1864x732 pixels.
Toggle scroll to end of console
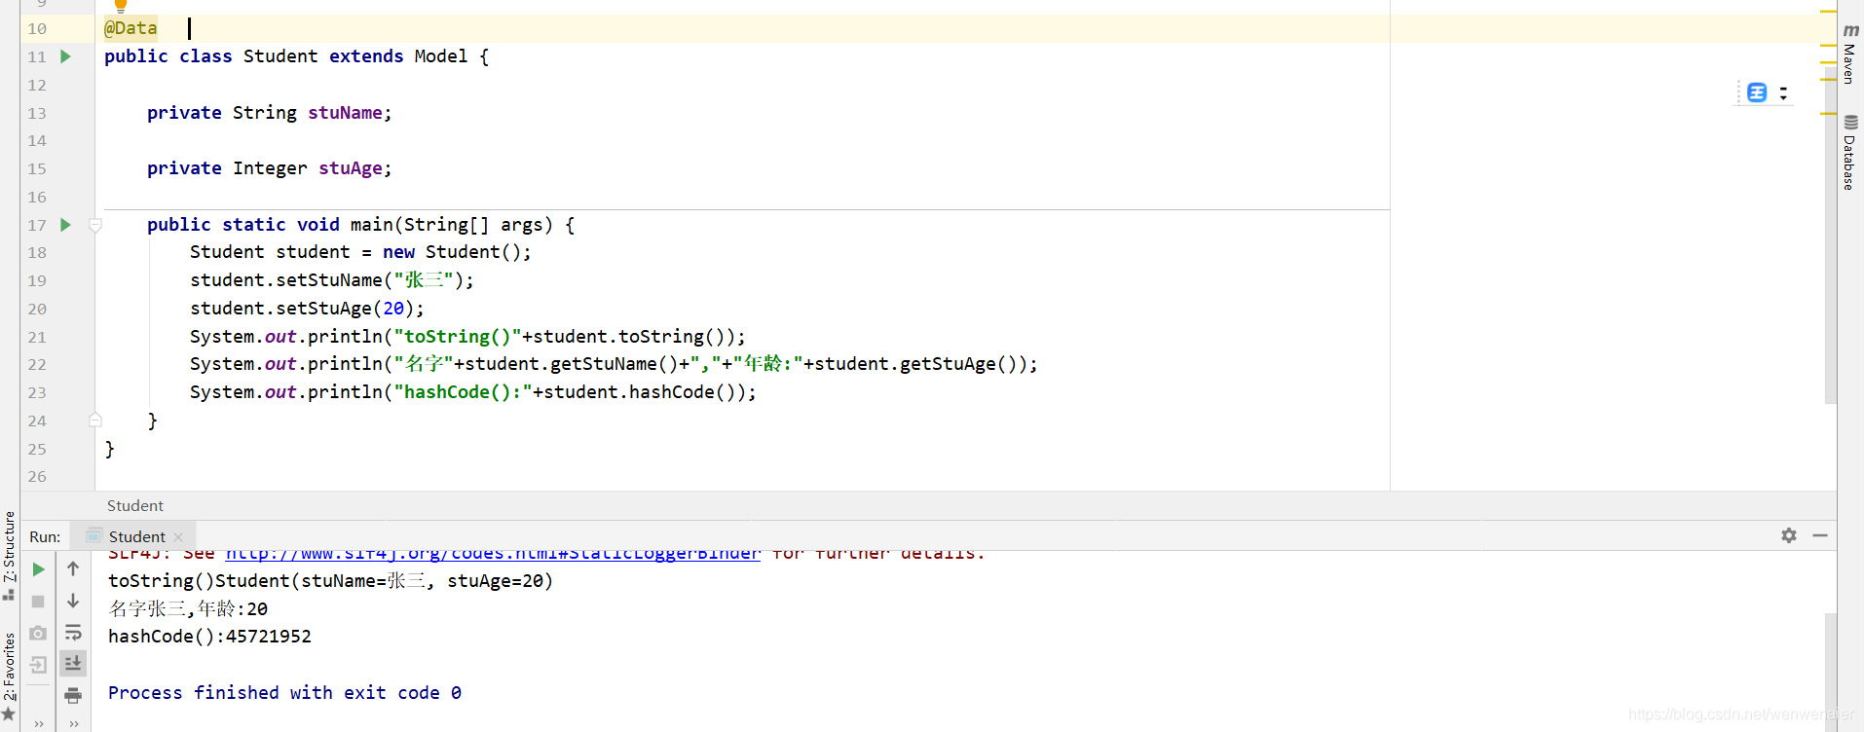(73, 664)
